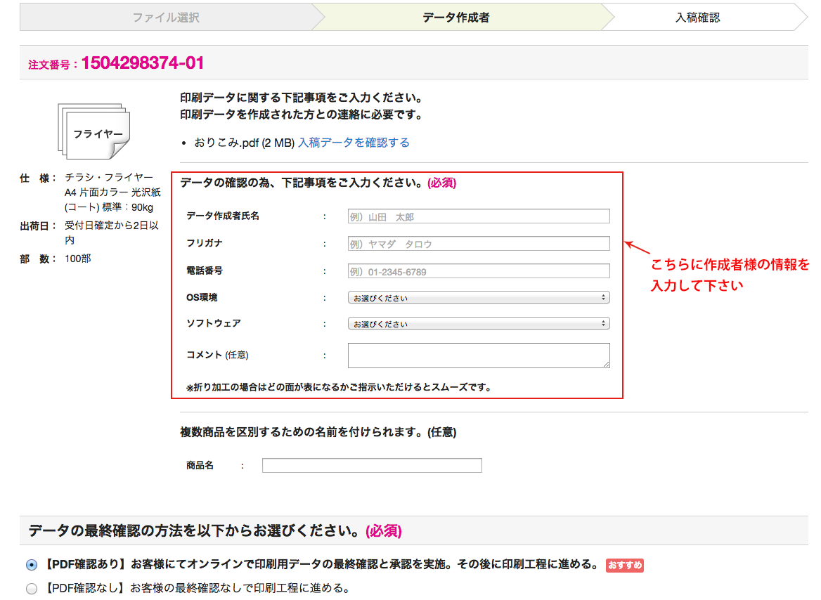This screenshot has width=821, height=600.
Task: Click the 商品名 input field
Action: [372, 465]
